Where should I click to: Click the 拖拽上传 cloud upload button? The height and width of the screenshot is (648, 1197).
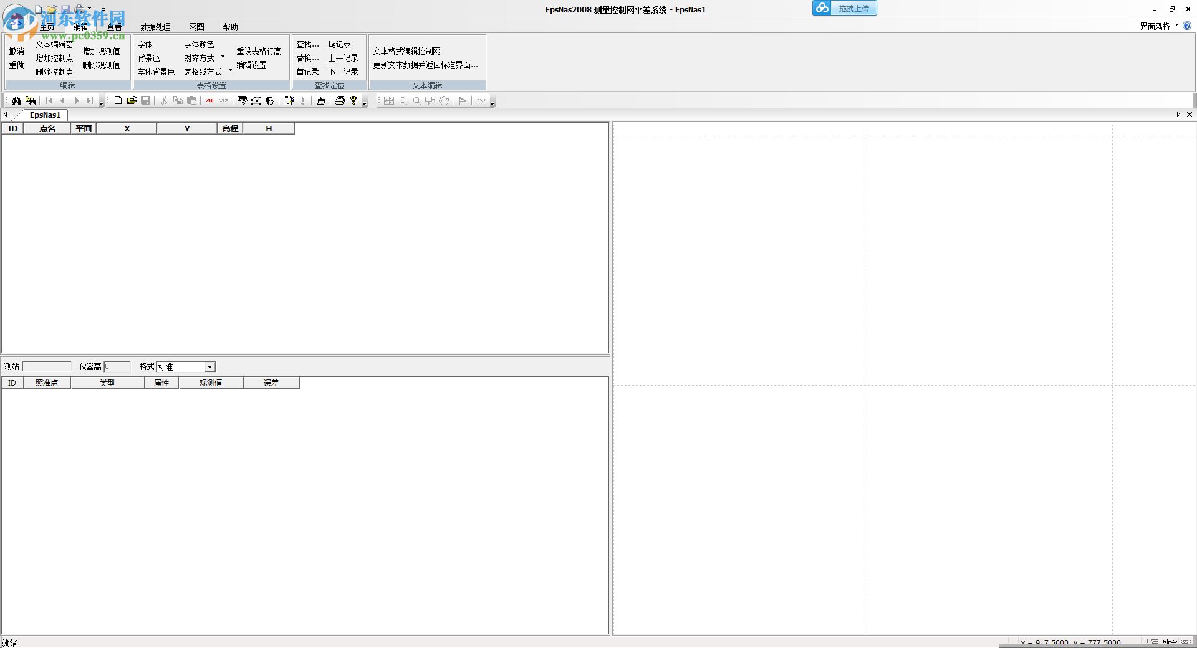click(x=845, y=8)
